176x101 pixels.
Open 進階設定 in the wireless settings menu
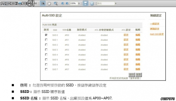tap(155, 29)
